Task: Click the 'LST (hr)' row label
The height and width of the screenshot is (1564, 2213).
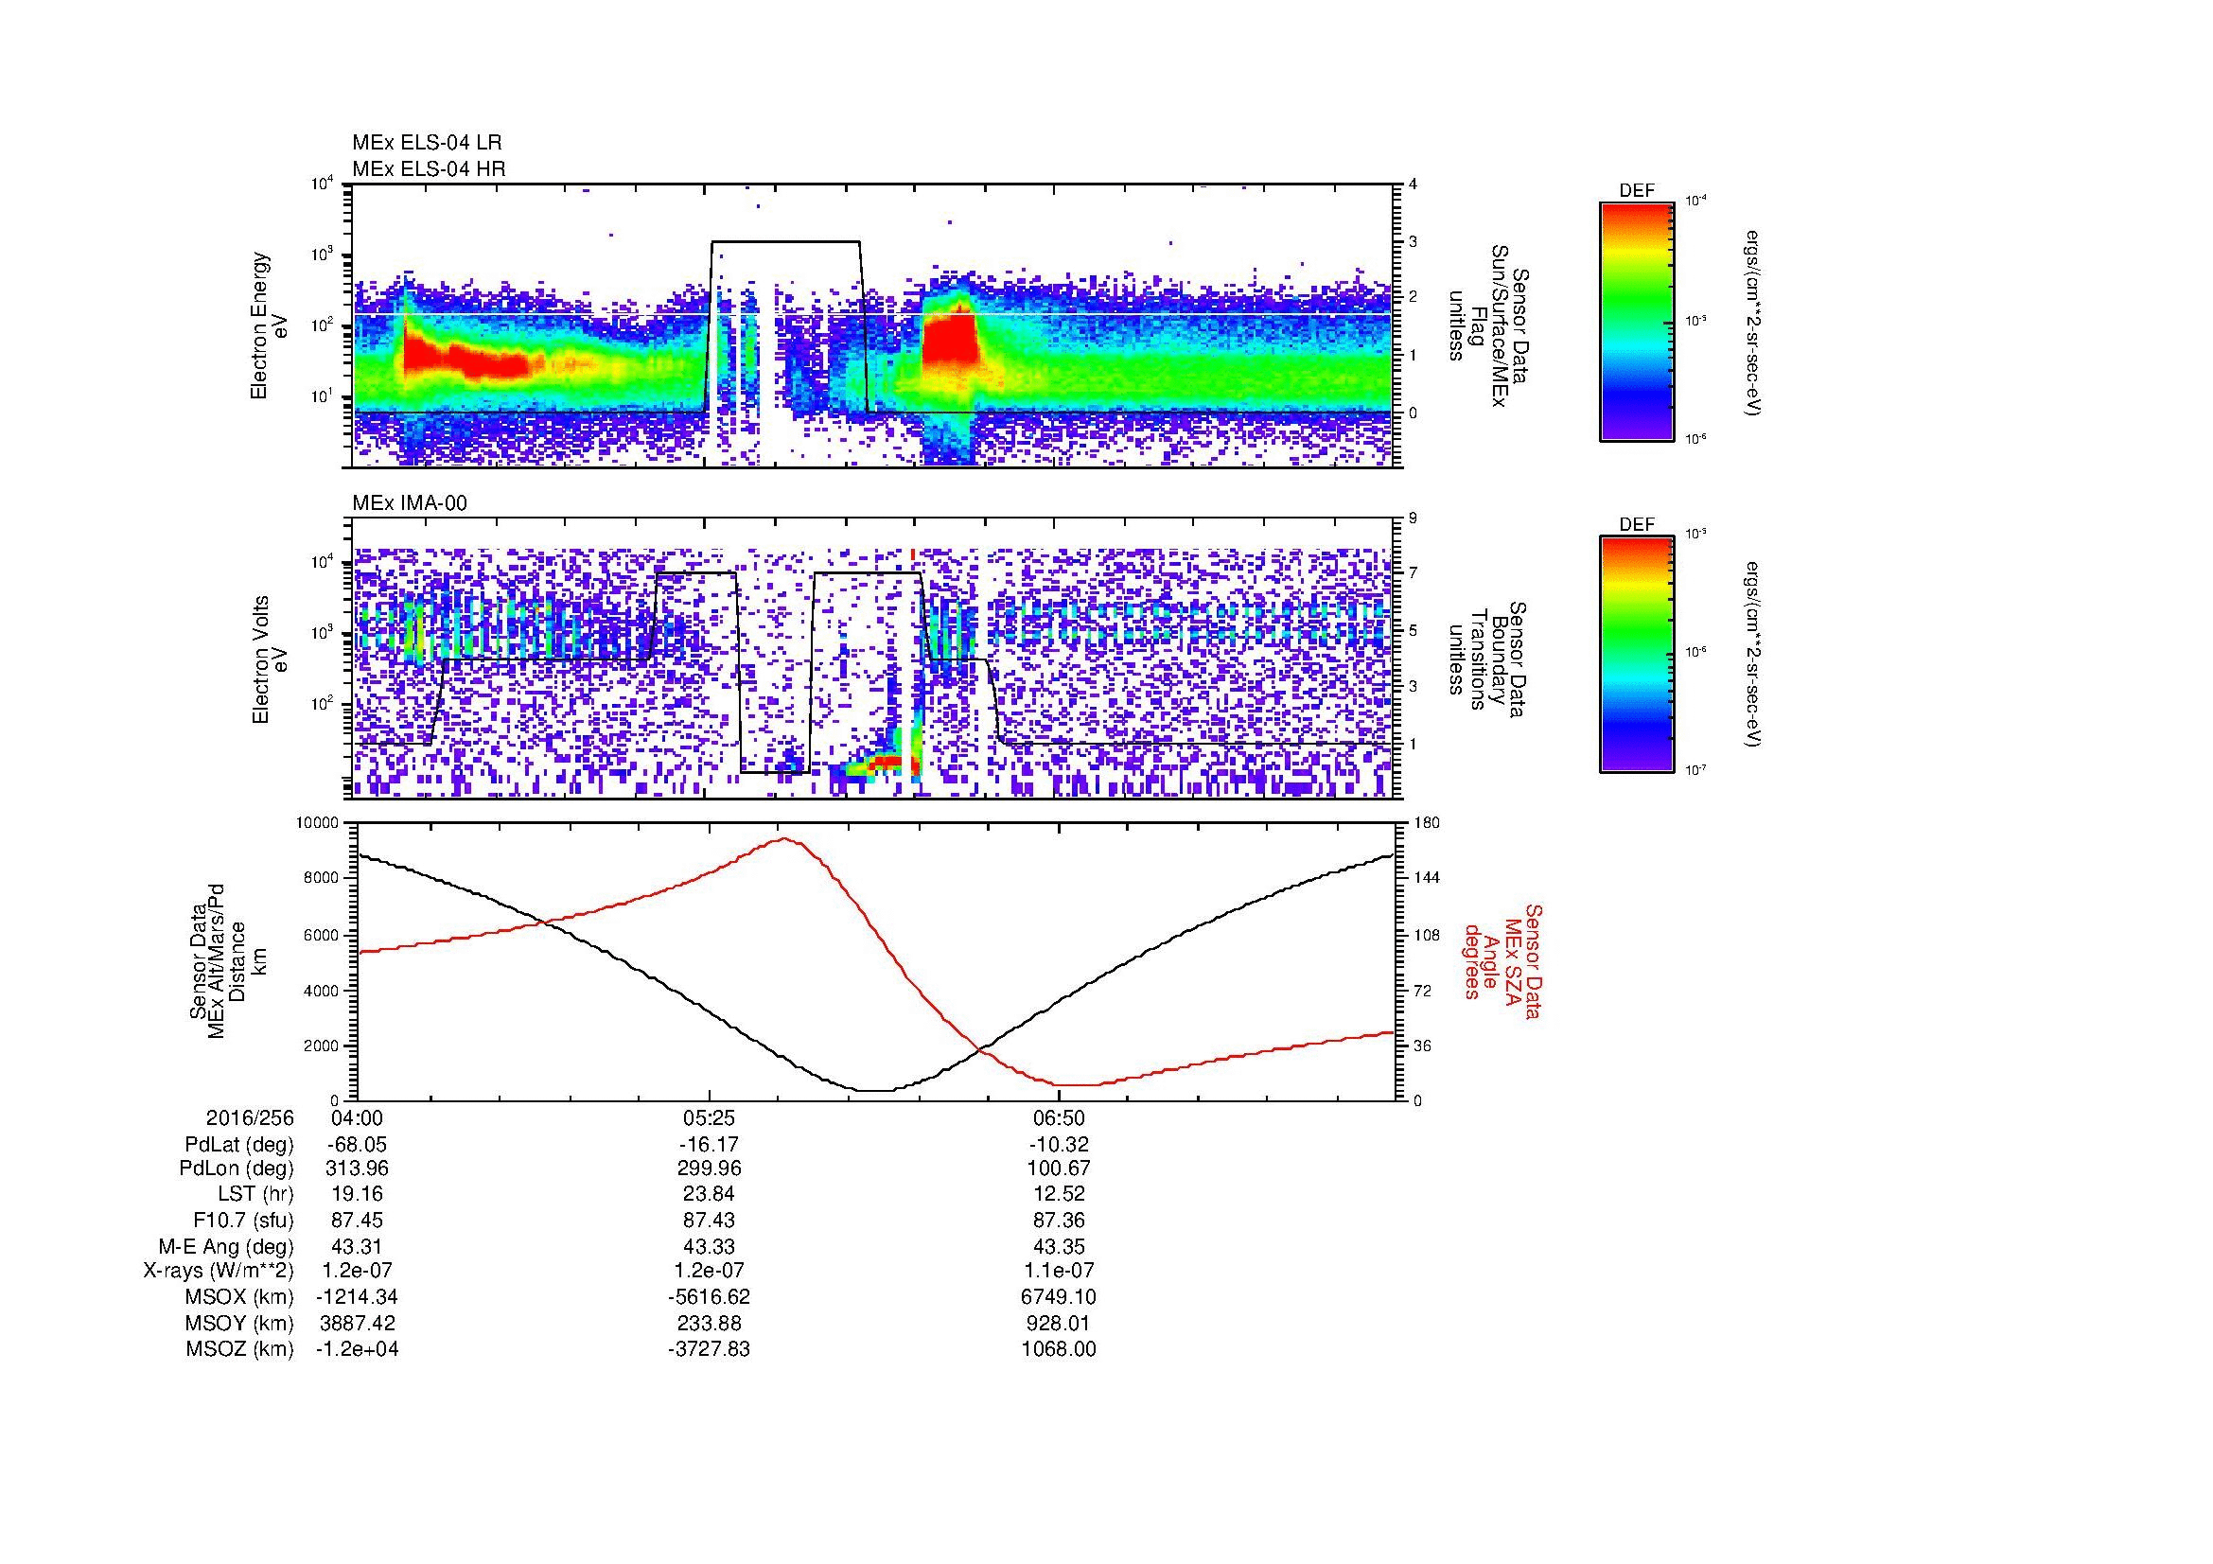Action: pyautogui.click(x=255, y=1194)
